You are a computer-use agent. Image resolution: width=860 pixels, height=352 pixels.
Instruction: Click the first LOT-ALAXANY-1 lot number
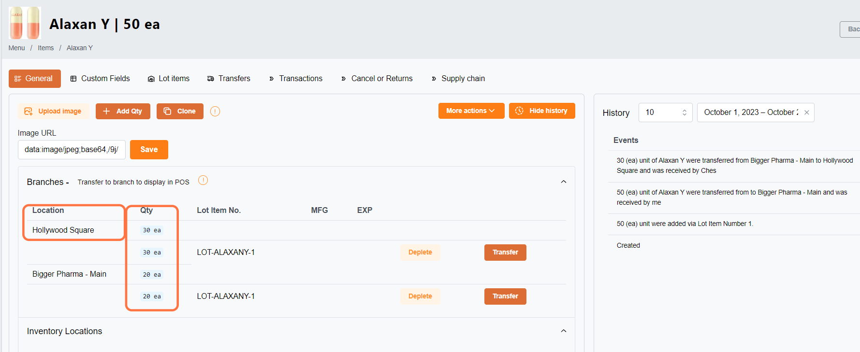[x=226, y=253]
